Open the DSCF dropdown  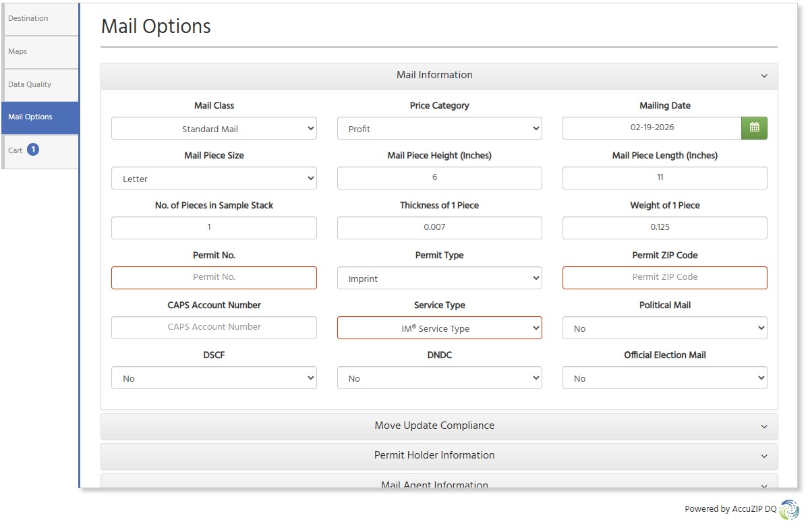point(214,378)
